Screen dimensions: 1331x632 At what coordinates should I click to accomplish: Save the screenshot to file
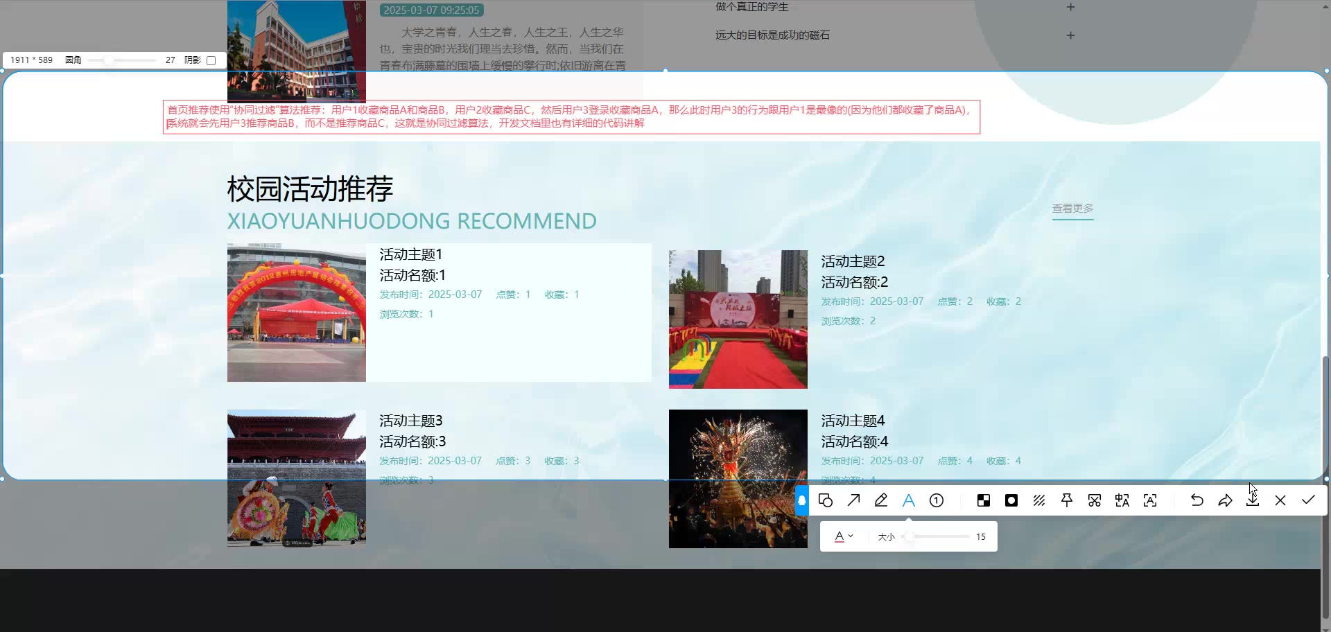[x=1253, y=500]
